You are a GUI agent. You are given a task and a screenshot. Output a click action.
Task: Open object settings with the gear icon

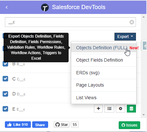(x=120, y=109)
